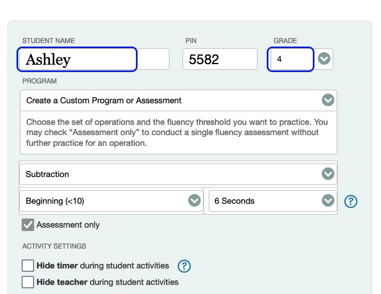Open the help icon beside Hide timer
The image size is (381, 294).
(184, 266)
